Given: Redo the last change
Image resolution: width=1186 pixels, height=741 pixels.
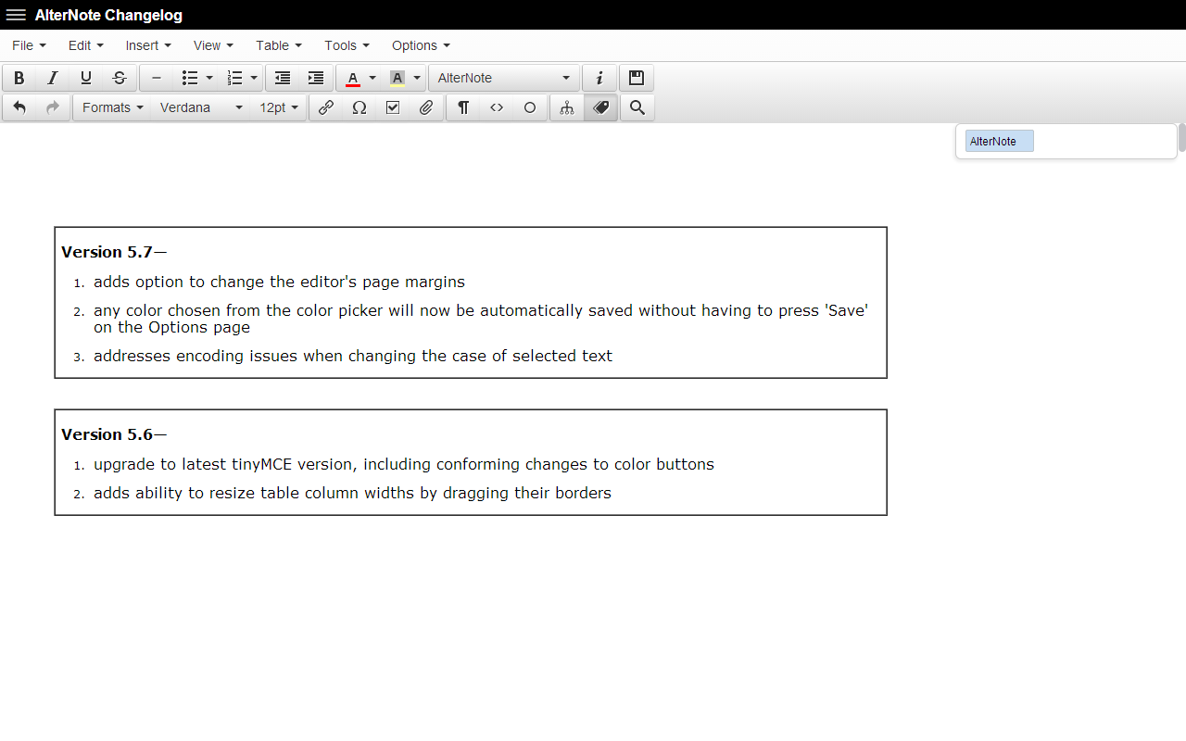Looking at the screenshot, I should [53, 107].
